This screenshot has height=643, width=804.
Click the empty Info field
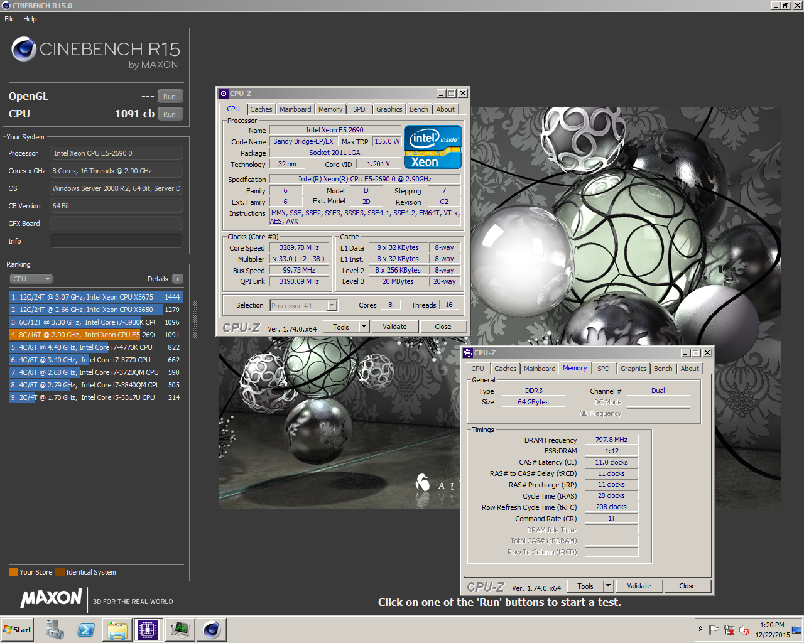point(116,241)
